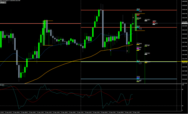Viewport: 188px width, 114px height.
Task: Click the WP/R1 weekly label
Action: (147, 53)
